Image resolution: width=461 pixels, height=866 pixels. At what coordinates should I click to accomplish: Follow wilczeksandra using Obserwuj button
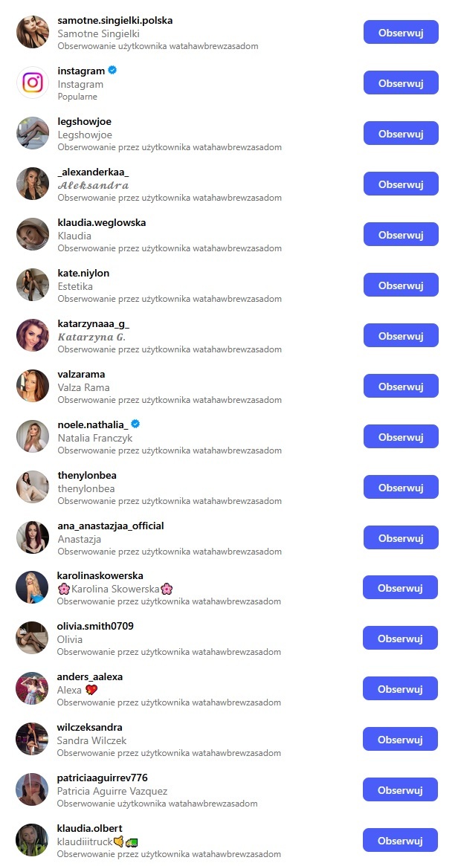[400, 739]
